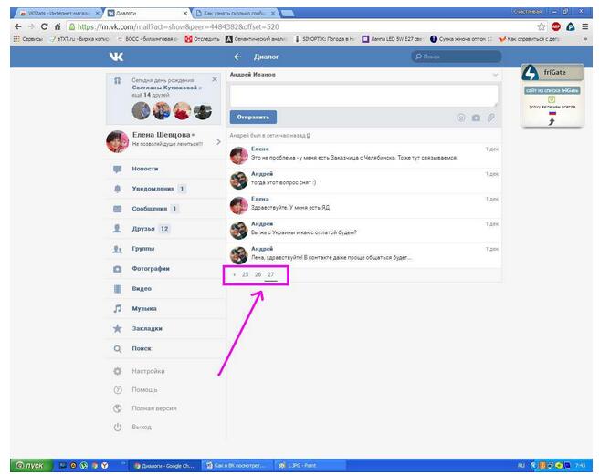Screen dimensions: 610x474
Task: Open Настройки settings in sidebar
Action: click(x=148, y=371)
